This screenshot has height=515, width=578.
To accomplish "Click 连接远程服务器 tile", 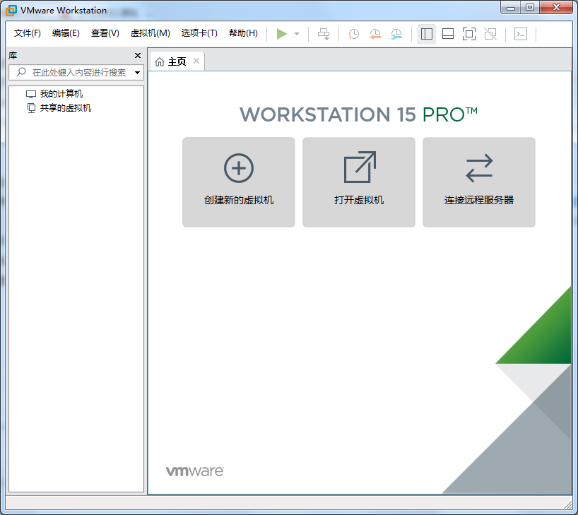I will click(x=479, y=182).
